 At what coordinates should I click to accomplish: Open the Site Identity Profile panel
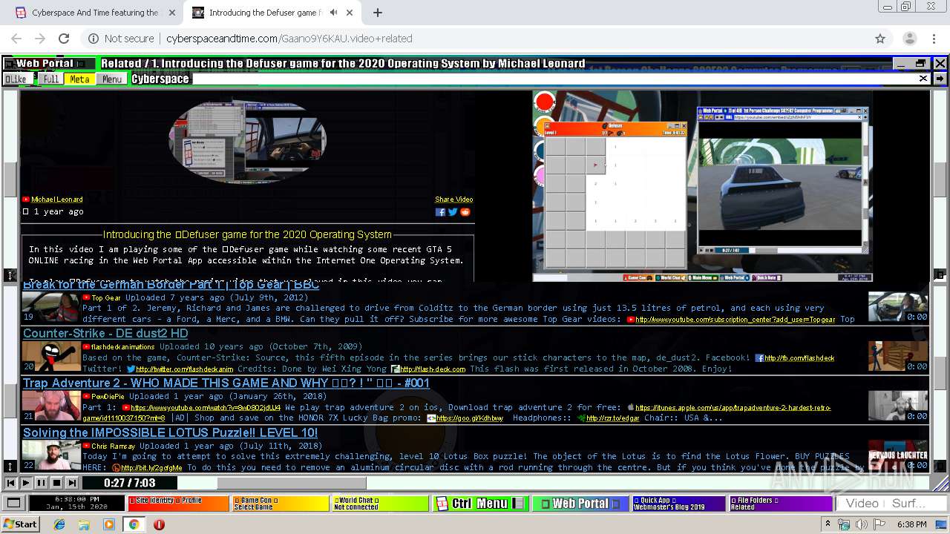pyautogui.click(x=179, y=504)
